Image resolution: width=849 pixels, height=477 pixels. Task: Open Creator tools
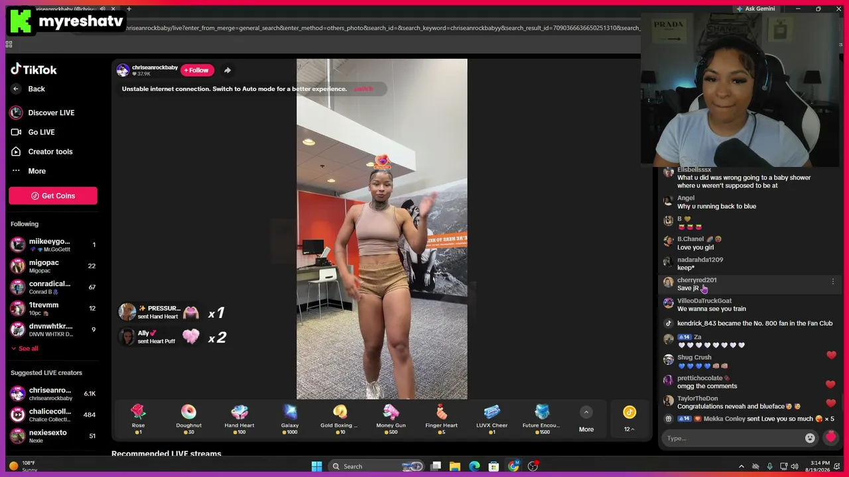click(42, 152)
